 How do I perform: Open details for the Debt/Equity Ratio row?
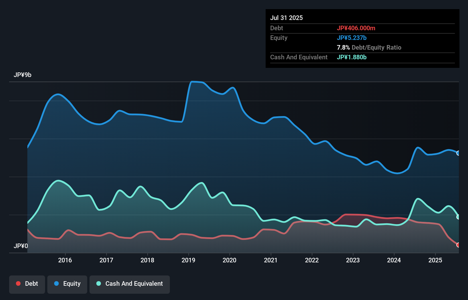369,47
